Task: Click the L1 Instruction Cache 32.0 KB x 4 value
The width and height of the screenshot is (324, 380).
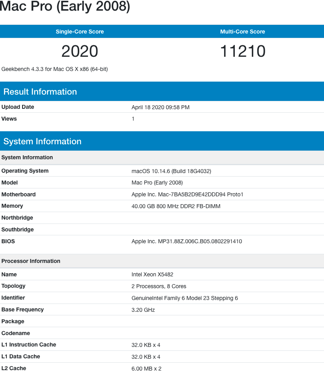Action: (x=146, y=345)
